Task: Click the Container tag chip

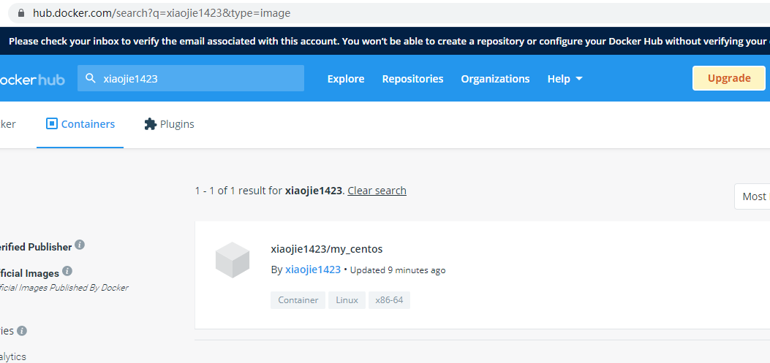Action: pyautogui.click(x=298, y=300)
